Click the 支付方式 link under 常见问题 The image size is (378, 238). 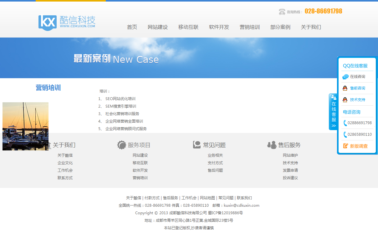point(215,163)
